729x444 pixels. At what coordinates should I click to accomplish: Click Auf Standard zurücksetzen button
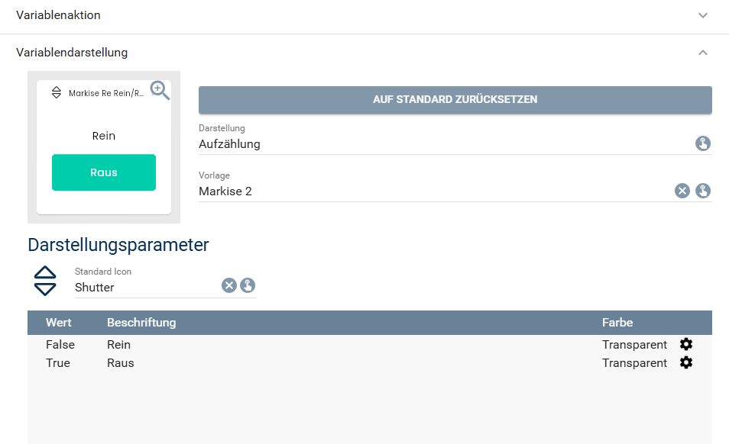pyautogui.click(x=455, y=99)
